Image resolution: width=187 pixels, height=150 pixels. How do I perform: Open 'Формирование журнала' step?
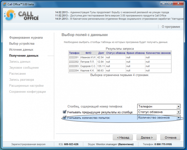pyautogui.click(x=26, y=38)
